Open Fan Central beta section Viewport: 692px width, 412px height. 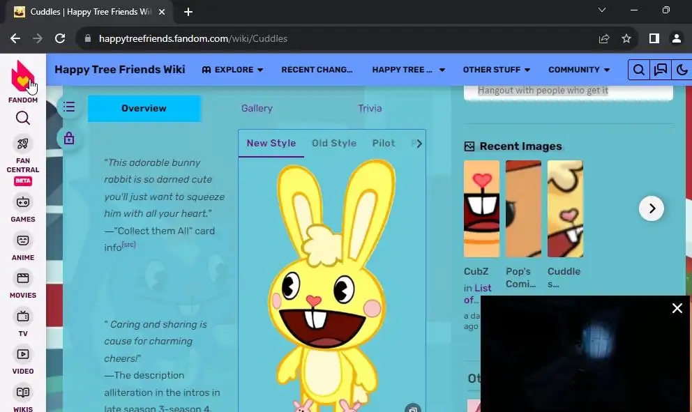coord(23,160)
